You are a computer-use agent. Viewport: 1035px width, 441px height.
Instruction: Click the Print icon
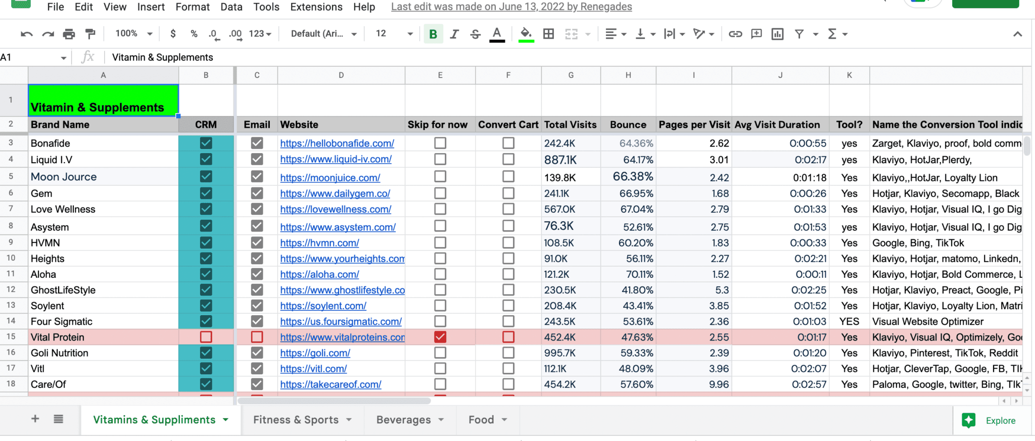click(x=69, y=34)
